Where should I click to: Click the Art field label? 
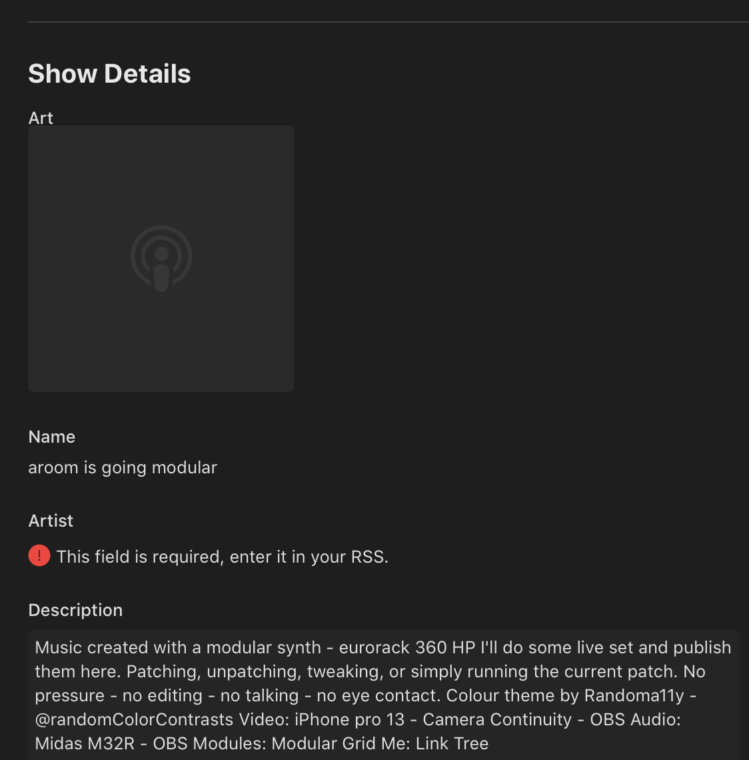tap(41, 118)
